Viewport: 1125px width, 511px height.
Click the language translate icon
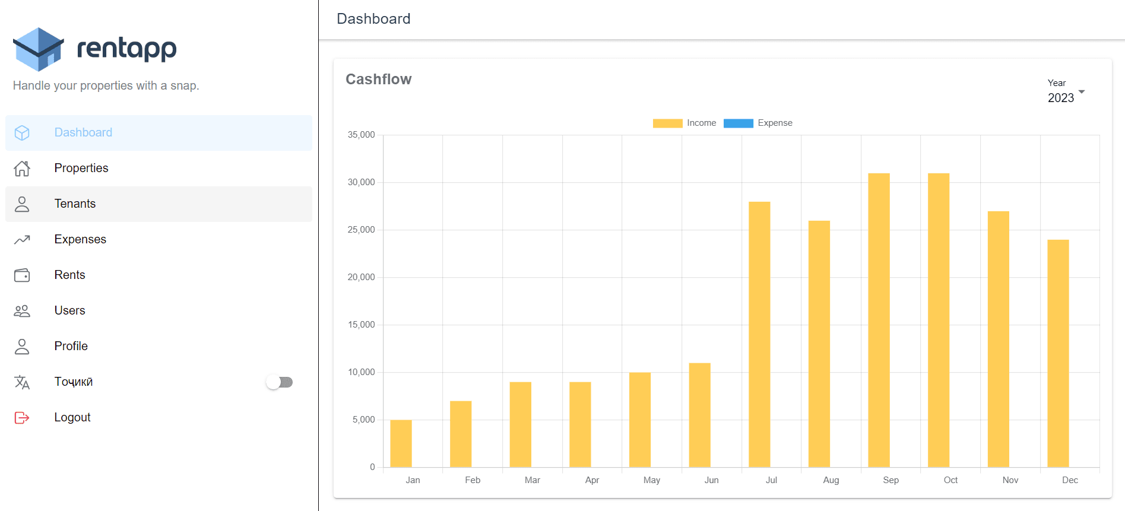(x=22, y=382)
